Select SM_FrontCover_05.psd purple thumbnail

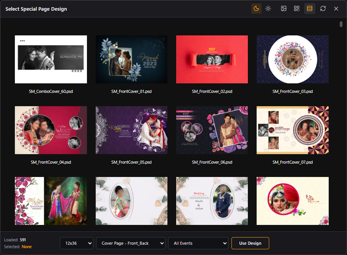(x=132, y=130)
